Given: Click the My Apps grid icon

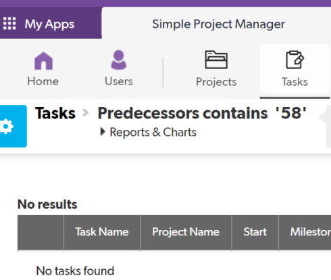Looking at the screenshot, I should pos(9,24).
